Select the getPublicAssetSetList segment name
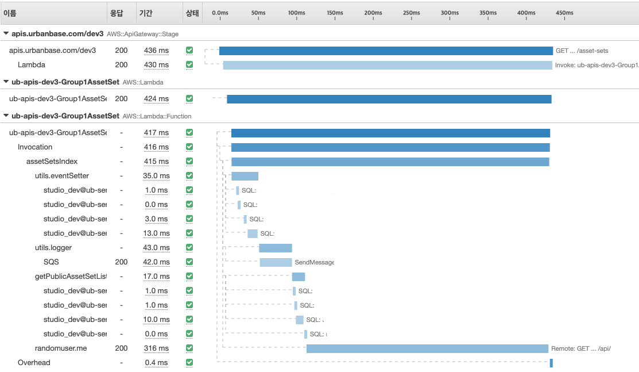639x372 pixels. click(x=71, y=277)
